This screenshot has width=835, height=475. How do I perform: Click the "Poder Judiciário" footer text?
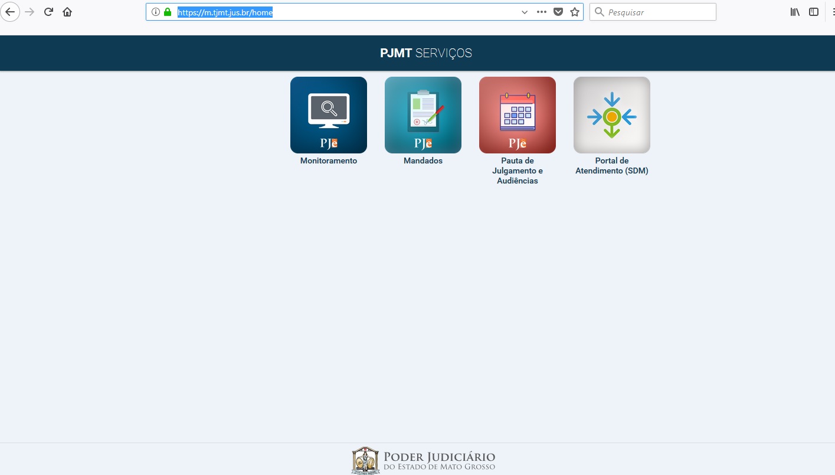tap(440, 457)
